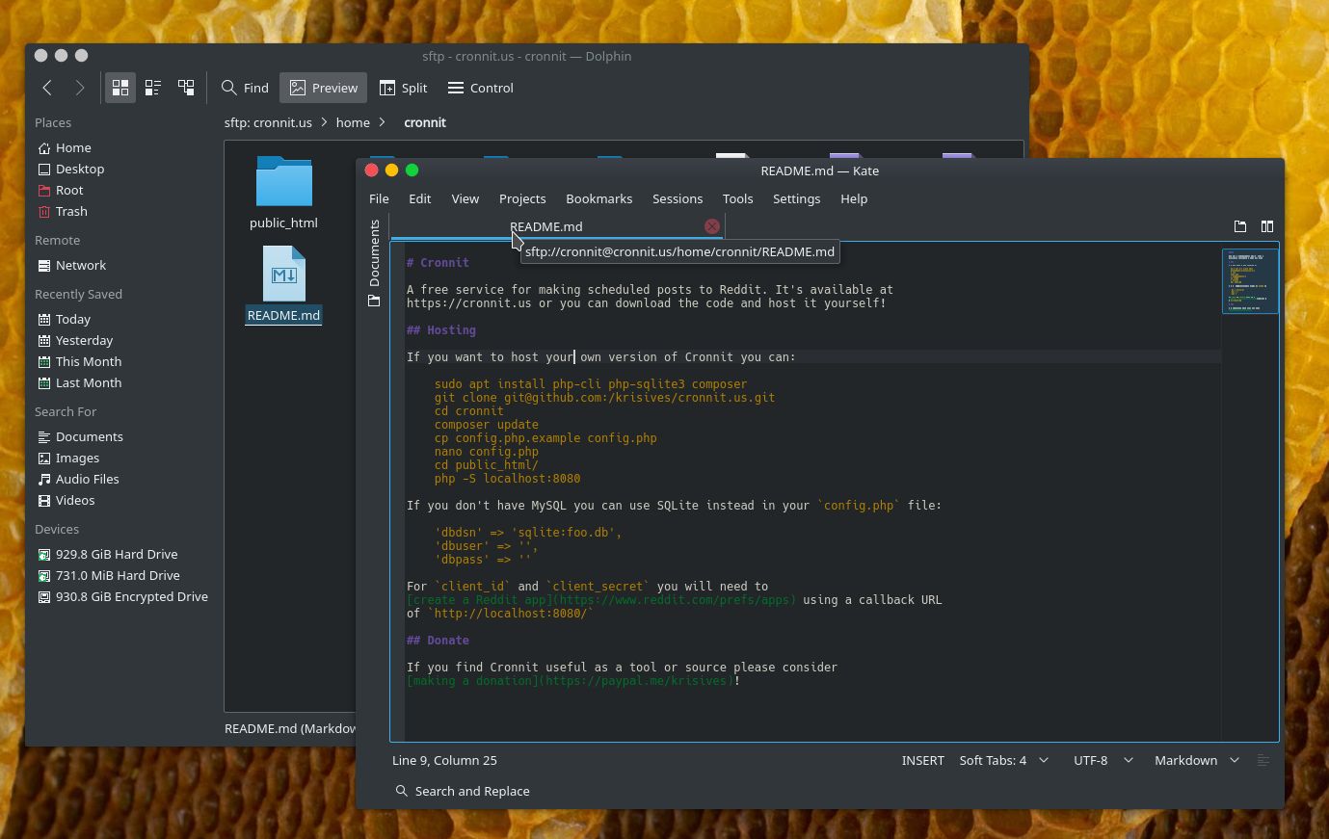Open Kate's Sessions menu
This screenshot has height=839, width=1329.
[x=677, y=198]
